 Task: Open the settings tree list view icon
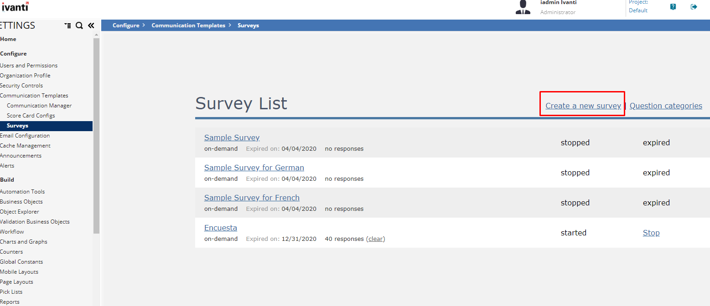[68, 25]
